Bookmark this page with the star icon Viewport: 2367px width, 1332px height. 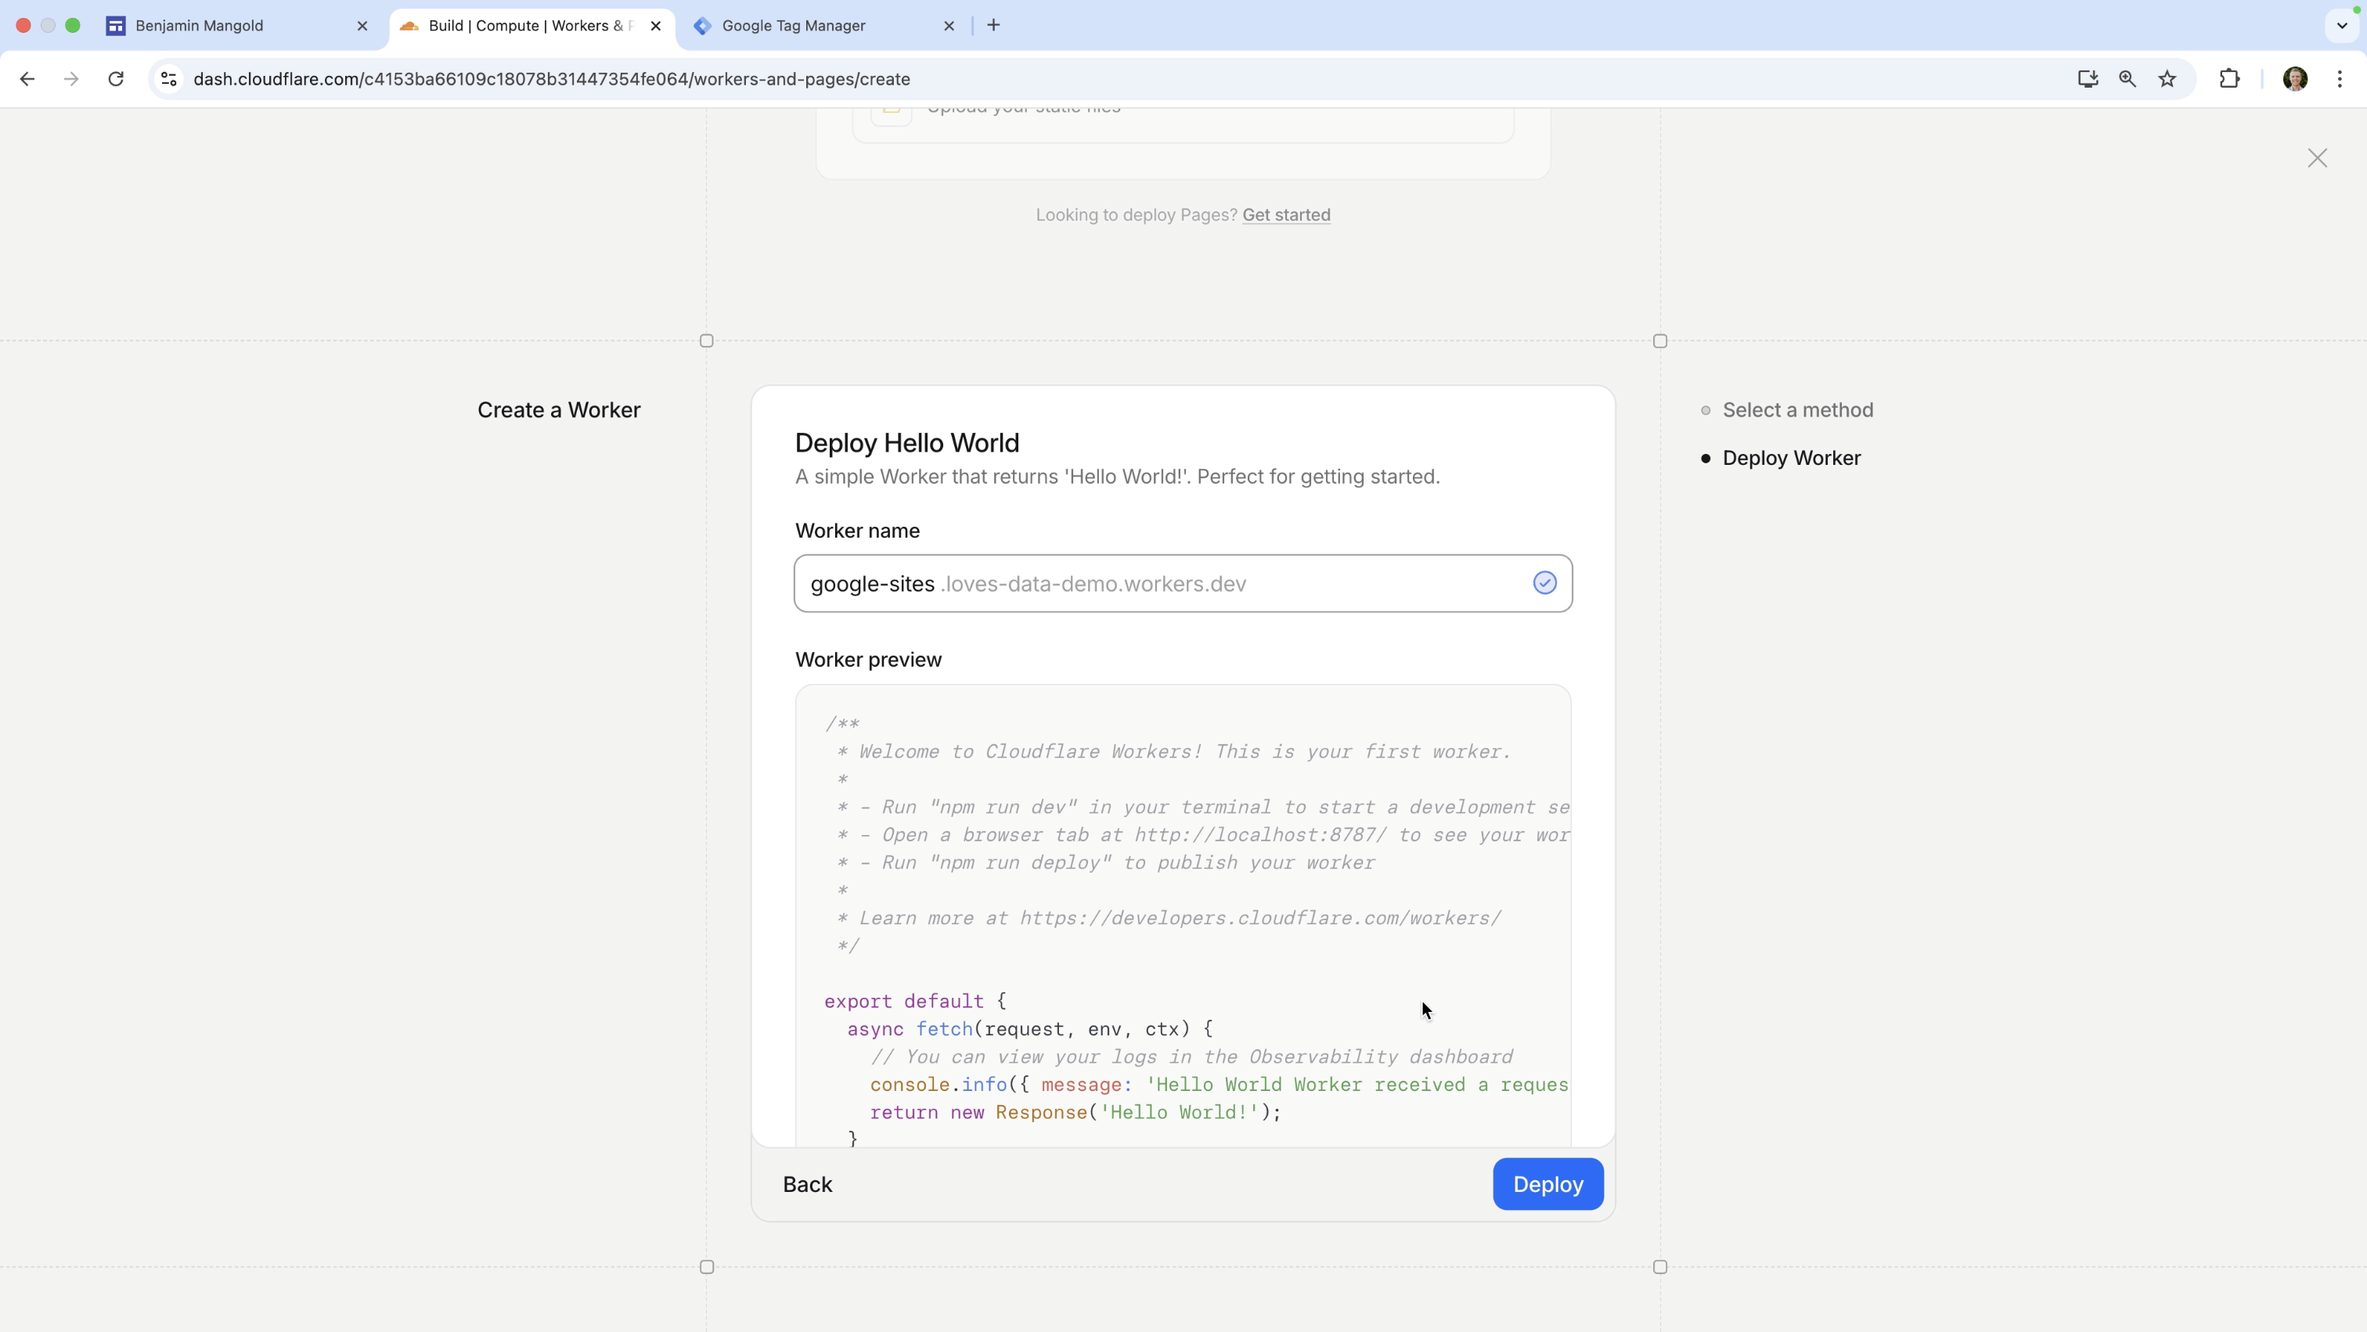[x=2167, y=79]
